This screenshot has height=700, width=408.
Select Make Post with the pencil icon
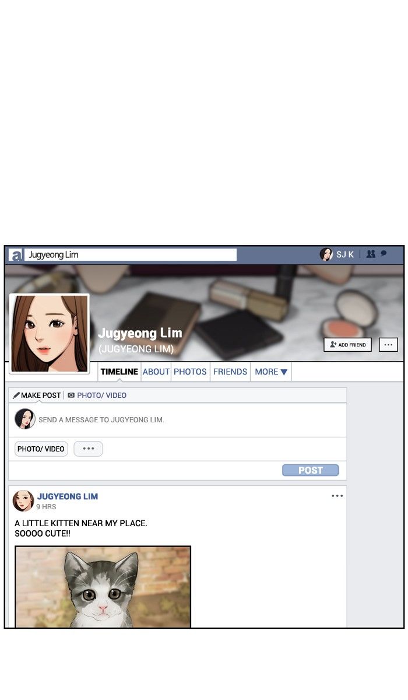tap(37, 395)
